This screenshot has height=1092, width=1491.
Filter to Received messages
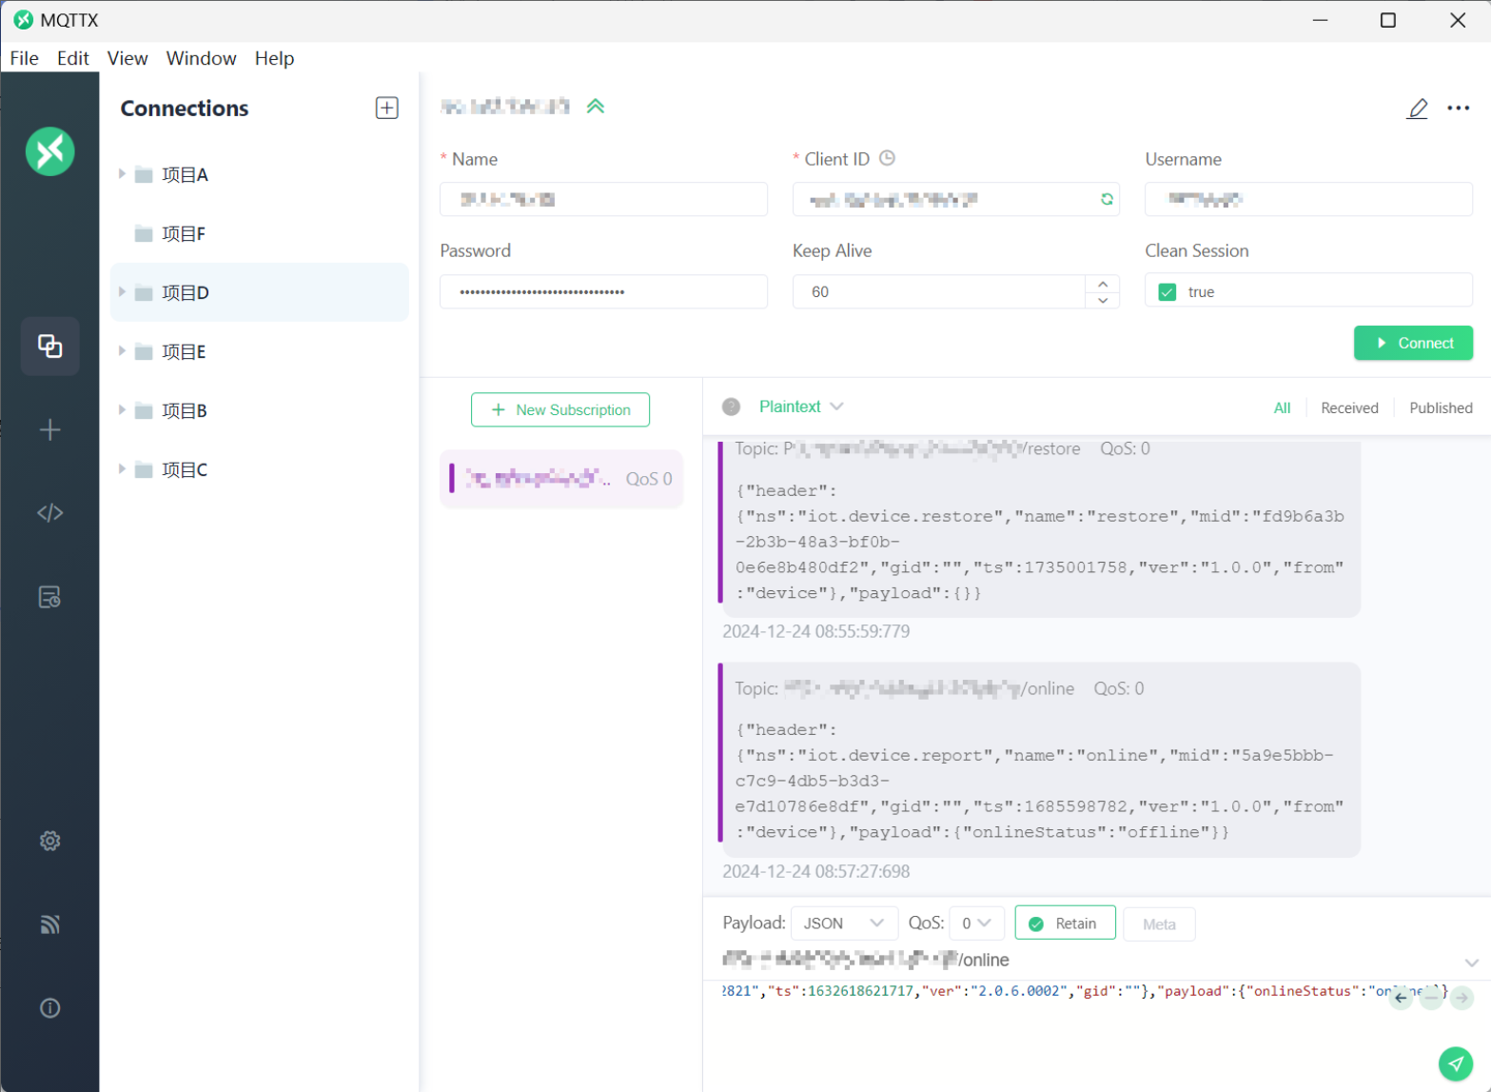(x=1349, y=407)
